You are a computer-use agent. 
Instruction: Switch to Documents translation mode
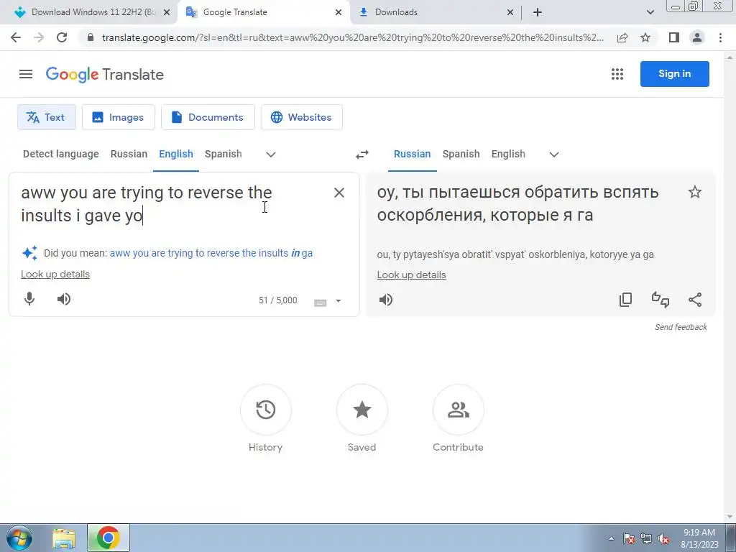click(x=208, y=117)
